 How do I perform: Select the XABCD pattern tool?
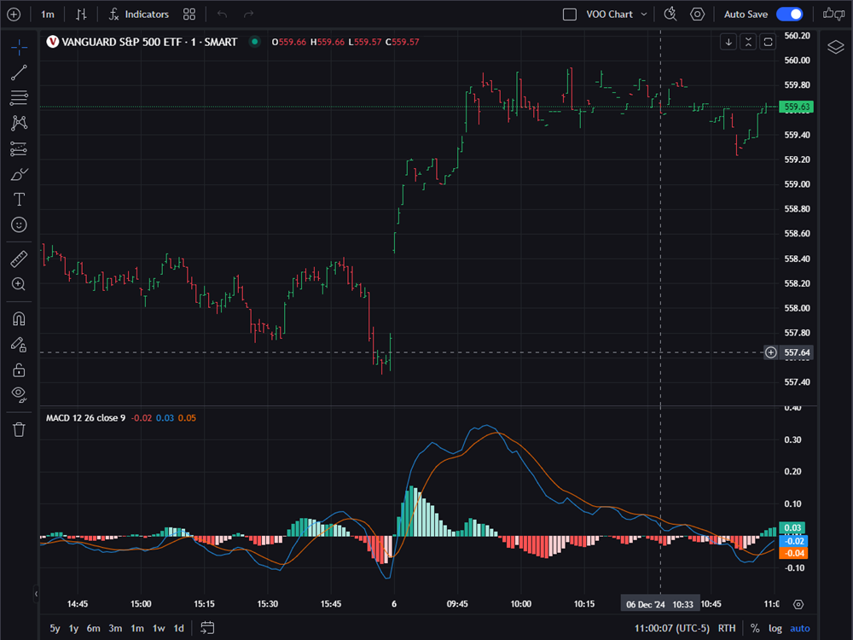tap(19, 123)
